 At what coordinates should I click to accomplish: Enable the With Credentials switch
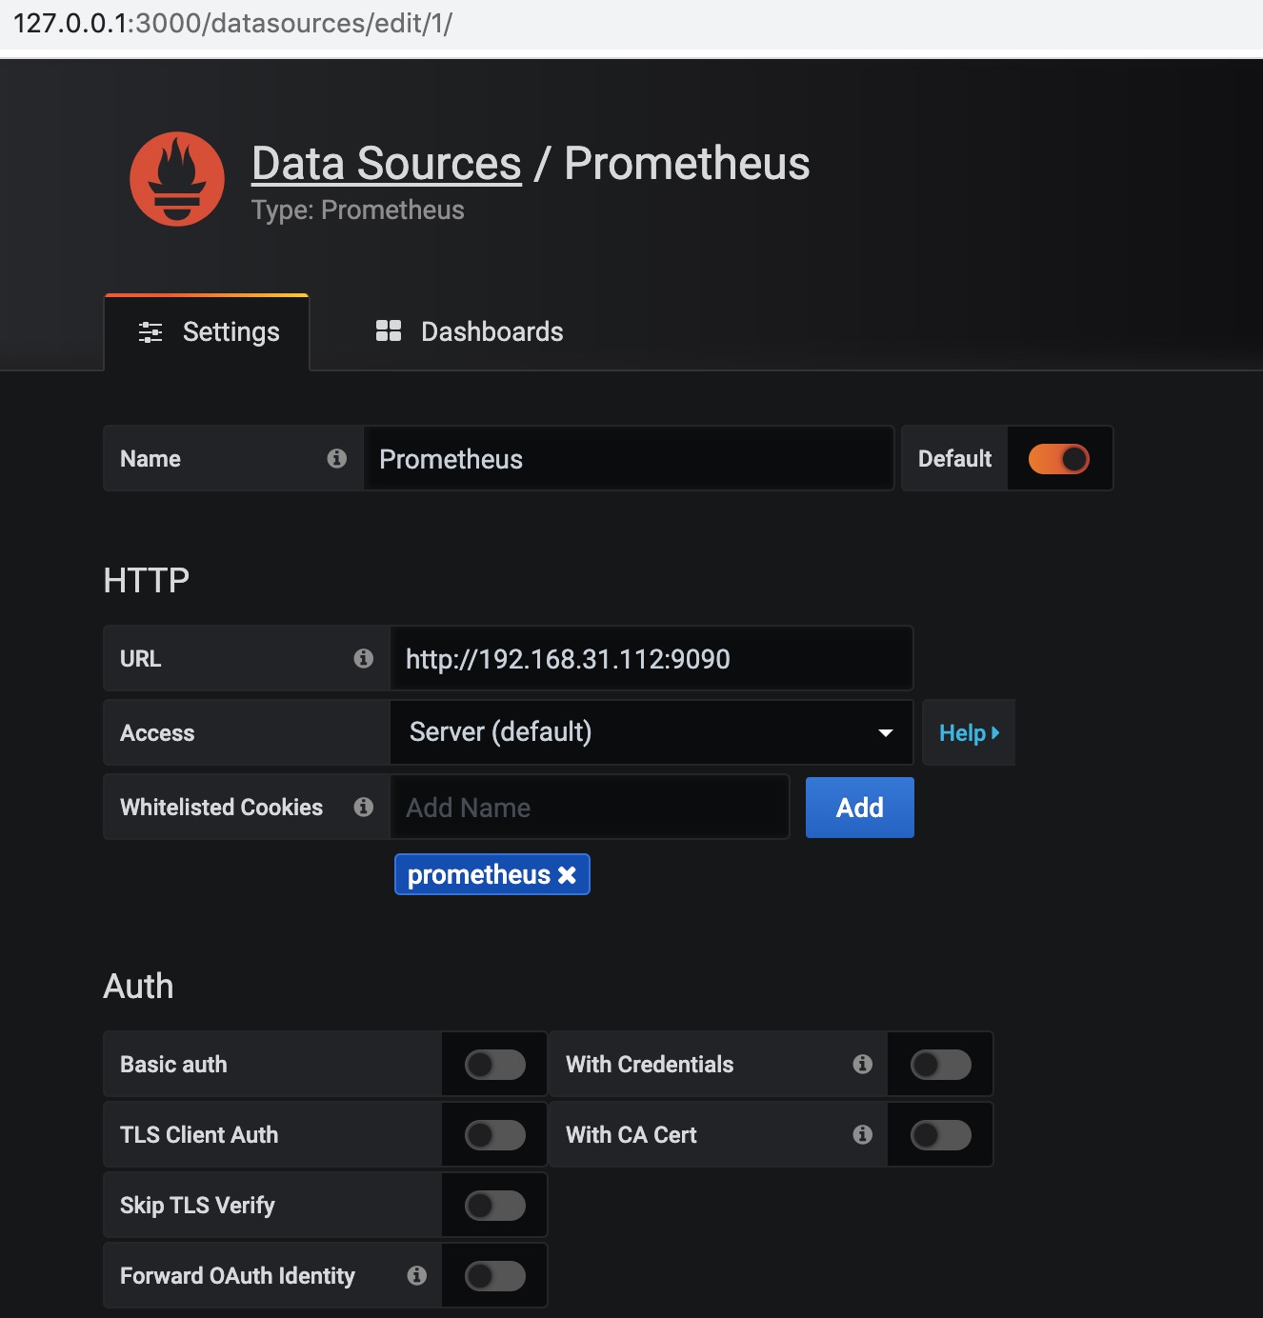tap(941, 1065)
